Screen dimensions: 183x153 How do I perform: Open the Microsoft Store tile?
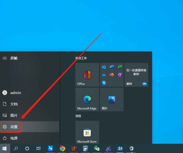coord(87,132)
